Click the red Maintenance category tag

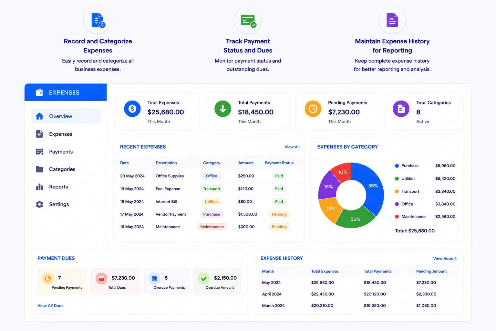click(212, 227)
